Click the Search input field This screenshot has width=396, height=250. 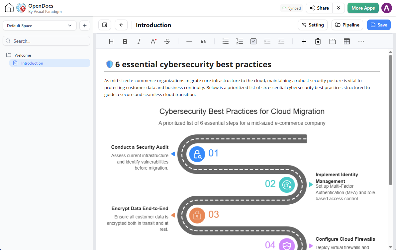pos(46,41)
